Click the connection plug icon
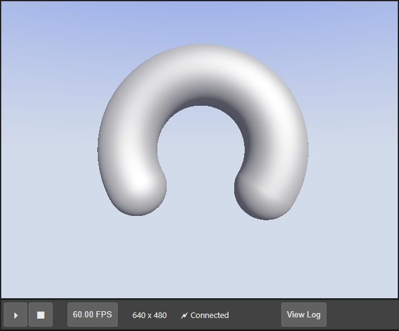 pos(184,316)
